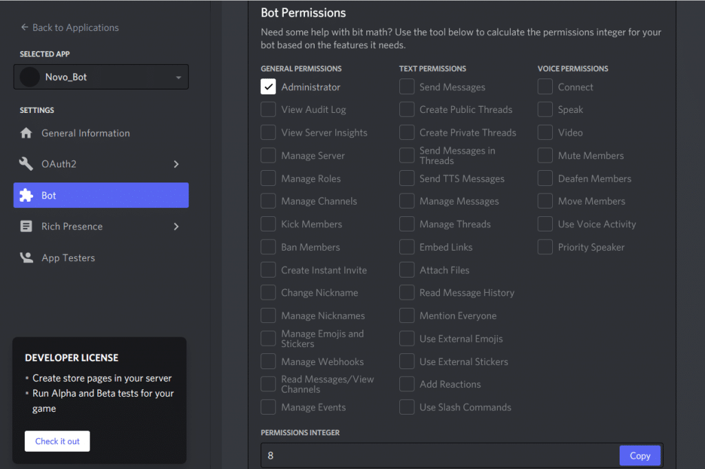
Task: Enable the Connect voice permission
Action: point(545,87)
